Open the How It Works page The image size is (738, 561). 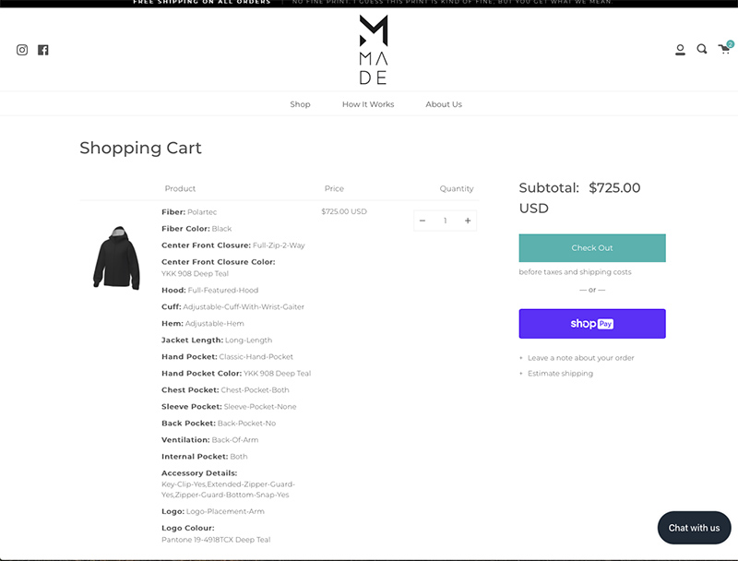[x=368, y=104]
